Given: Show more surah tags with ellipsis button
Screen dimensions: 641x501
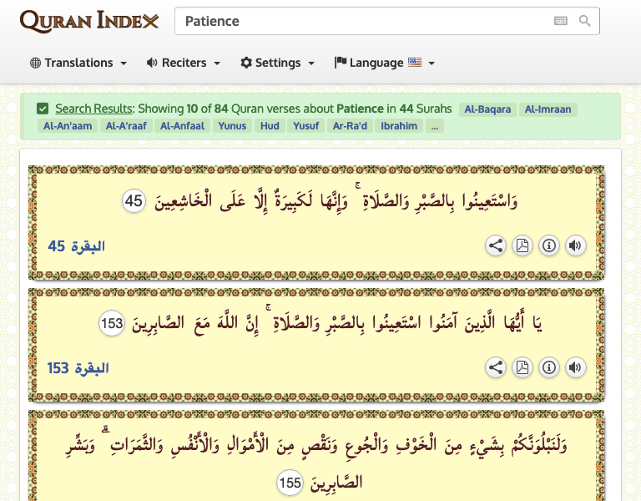Looking at the screenshot, I should 434,126.
